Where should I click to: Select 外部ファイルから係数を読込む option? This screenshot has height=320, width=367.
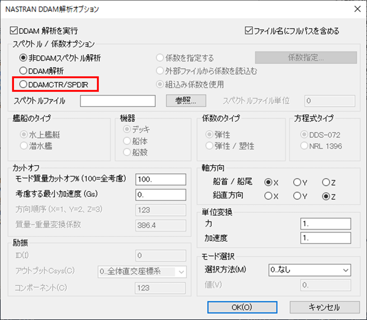click(159, 71)
